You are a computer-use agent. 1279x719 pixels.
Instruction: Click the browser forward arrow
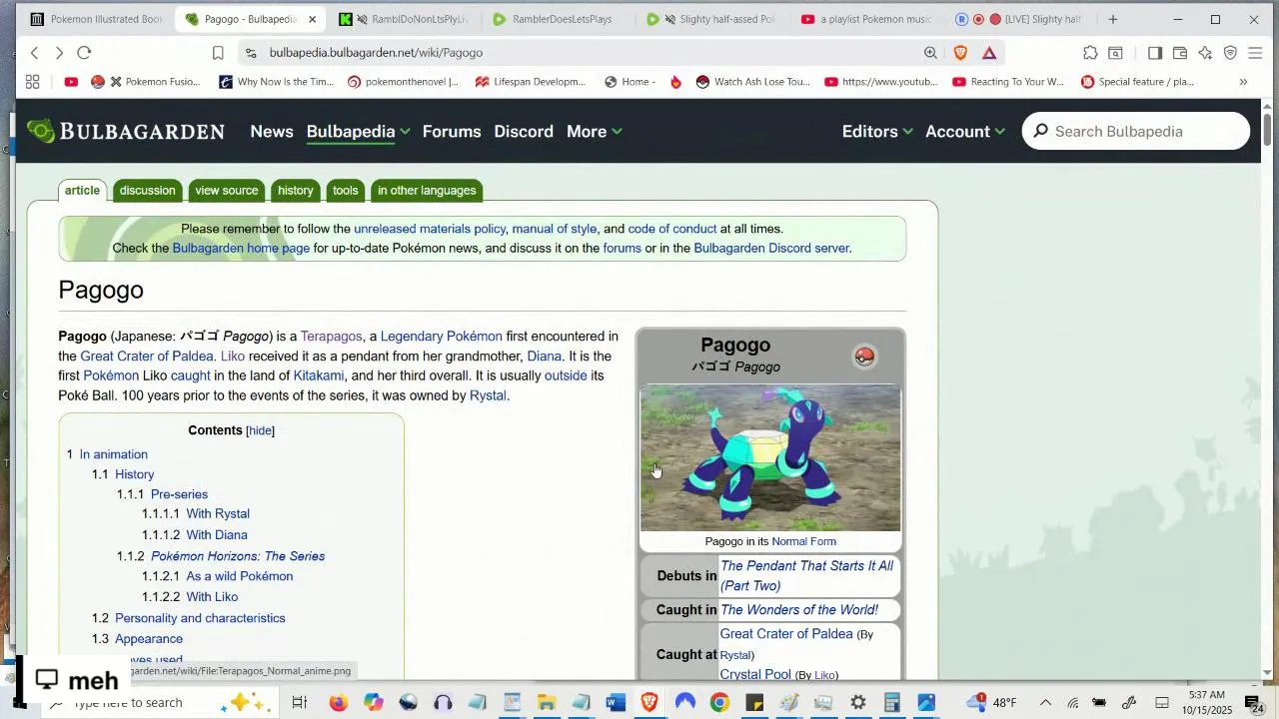click(59, 53)
